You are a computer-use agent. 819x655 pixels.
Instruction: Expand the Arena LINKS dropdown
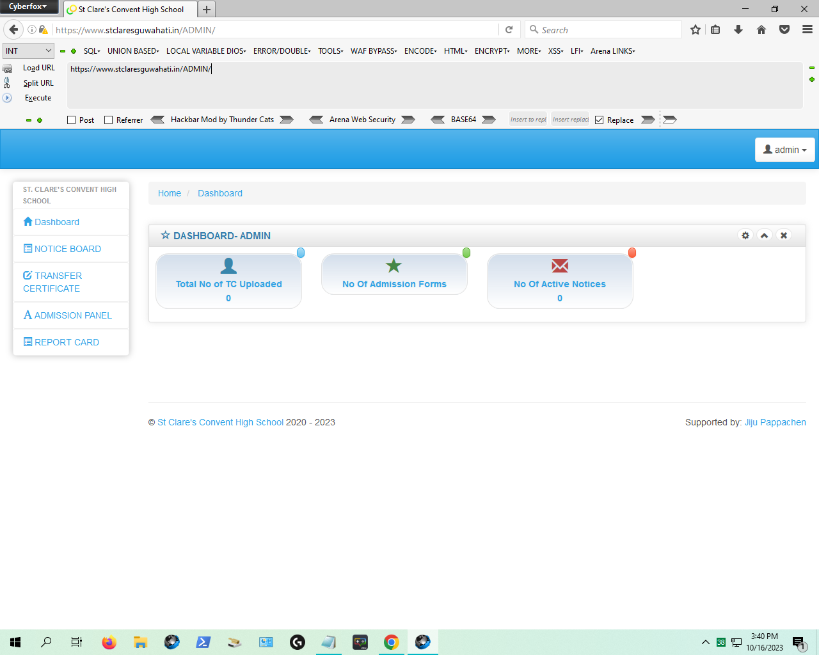pos(613,51)
